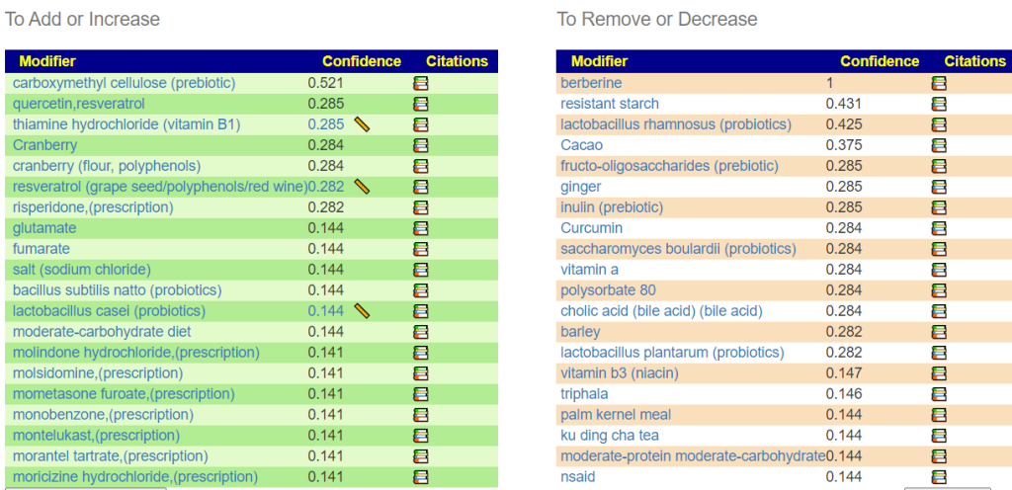Open citations icon for carboxymethyl cellulose row
Image resolution: width=1012 pixels, height=490 pixels.
[x=421, y=83]
